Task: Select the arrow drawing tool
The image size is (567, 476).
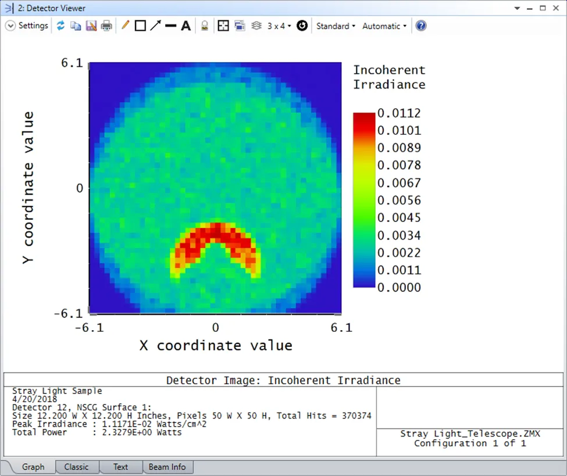Action: pos(155,26)
